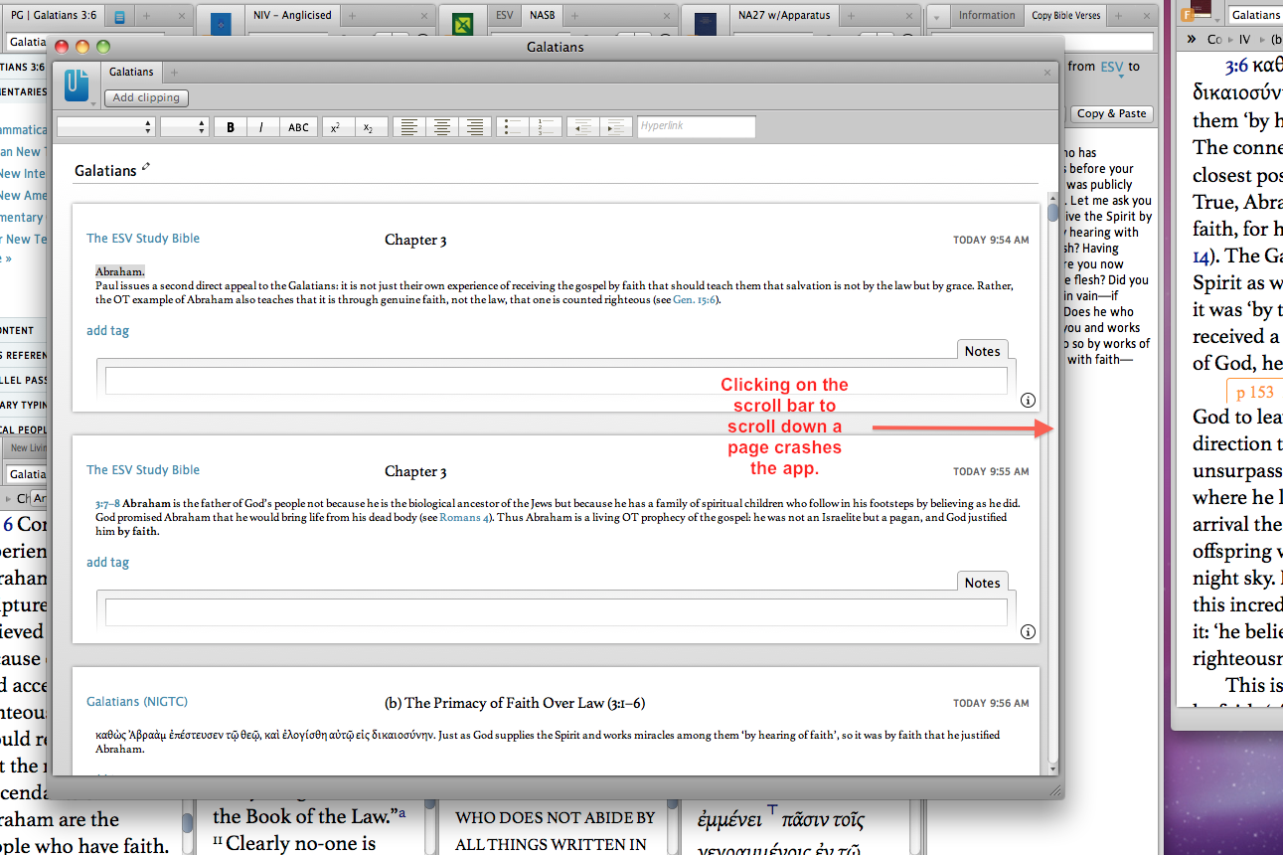Align text right in the toolbar
Viewport: 1283px width, 855px height.
click(x=475, y=127)
